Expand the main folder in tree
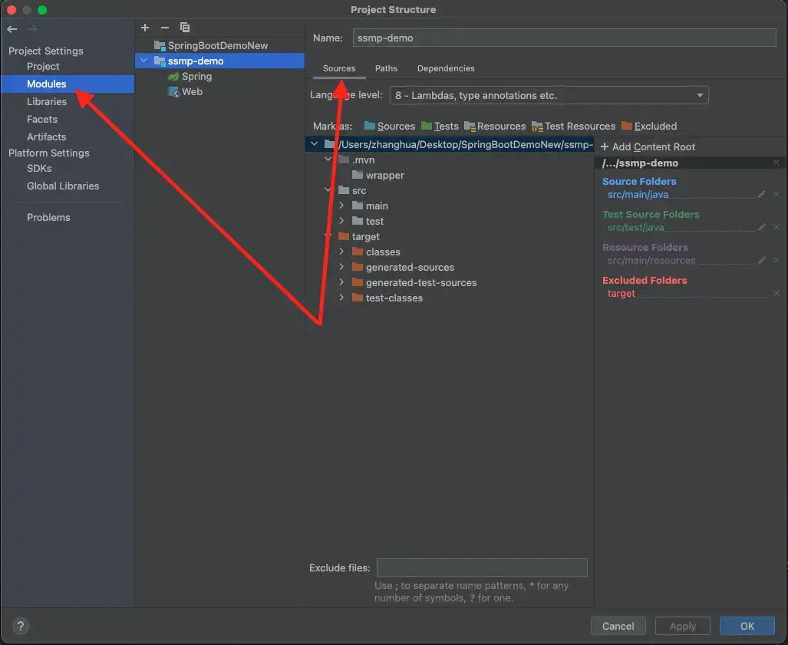 (341, 206)
